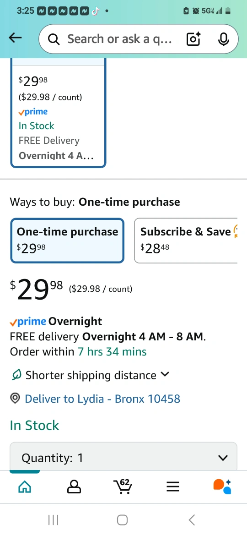Select One-time purchase option
Screen dimensions: 247x536
tap(67, 241)
